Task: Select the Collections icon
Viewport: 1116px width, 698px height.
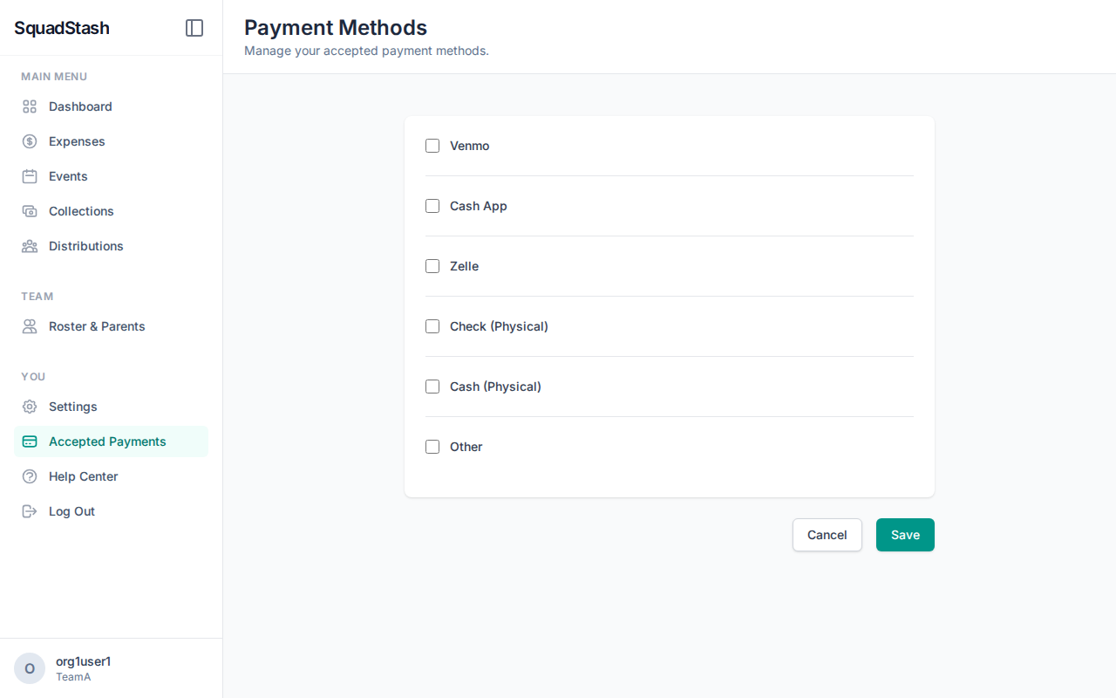Action: pyautogui.click(x=29, y=211)
